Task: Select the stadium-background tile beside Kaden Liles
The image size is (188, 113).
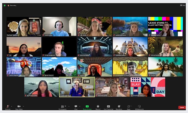Action: [95, 27]
